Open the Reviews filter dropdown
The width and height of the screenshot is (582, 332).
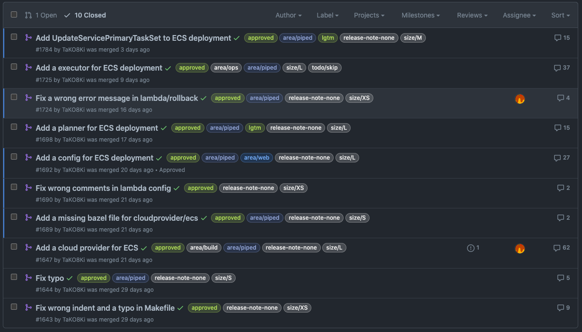click(x=472, y=15)
